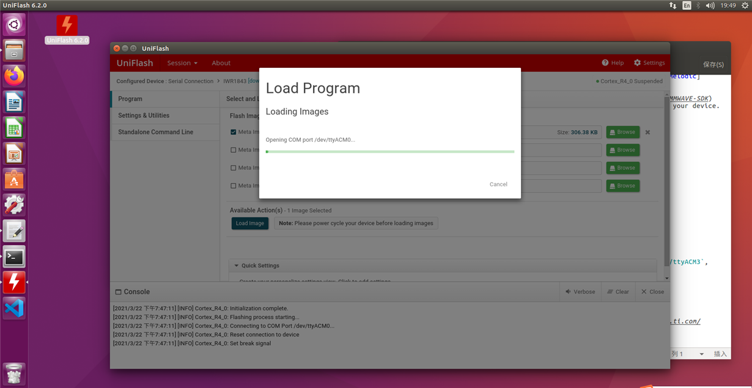Click the UniFlash logo in the red header
The image size is (752, 388).
pyautogui.click(x=135, y=63)
